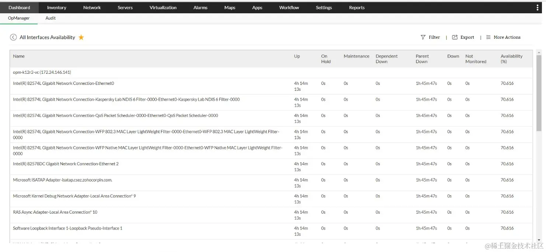Image resolution: width=546 pixels, height=252 pixels.
Task: Open the More Actions menu
Action: pyautogui.click(x=503, y=37)
